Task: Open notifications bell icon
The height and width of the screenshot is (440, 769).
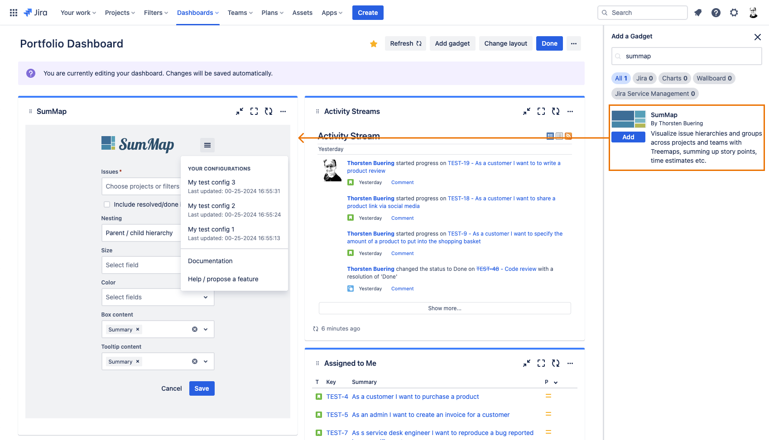Action: (x=698, y=13)
